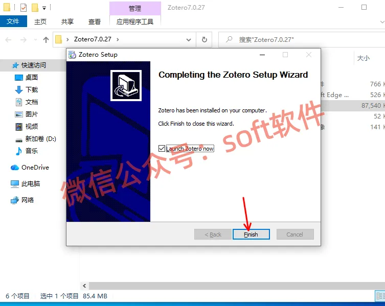Expand the chevron after Zotero7.0.27 breadcrumb
The width and height of the screenshot is (385, 306).
(x=118, y=39)
